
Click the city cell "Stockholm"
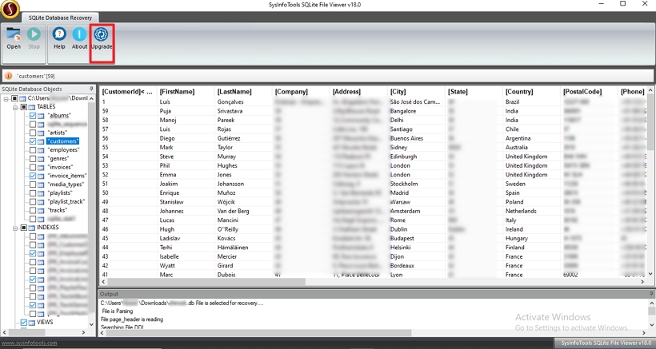[x=404, y=184]
